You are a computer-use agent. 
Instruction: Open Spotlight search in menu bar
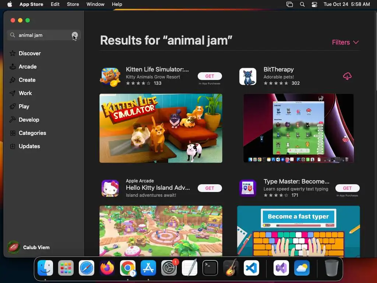tap(302, 4)
